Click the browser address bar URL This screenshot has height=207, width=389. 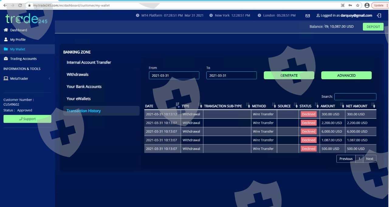(71, 5)
